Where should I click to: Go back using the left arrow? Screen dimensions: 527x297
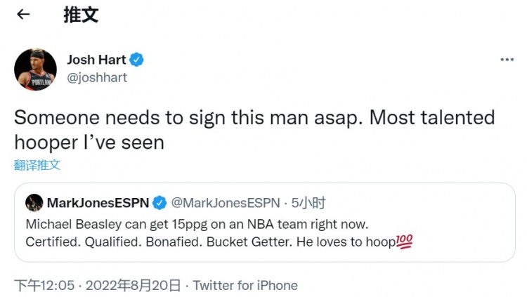tap(23, 14)
